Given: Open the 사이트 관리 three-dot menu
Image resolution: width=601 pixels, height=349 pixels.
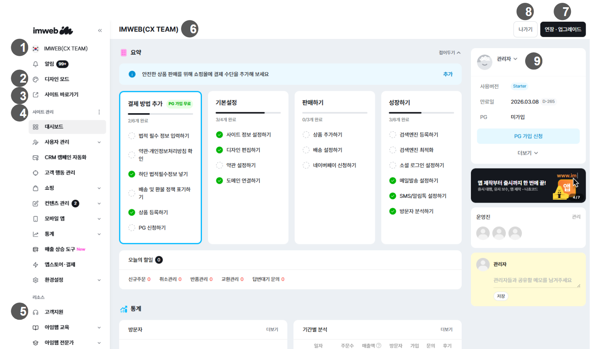Looking at the screenshot, I should click(x=99, y=112).
